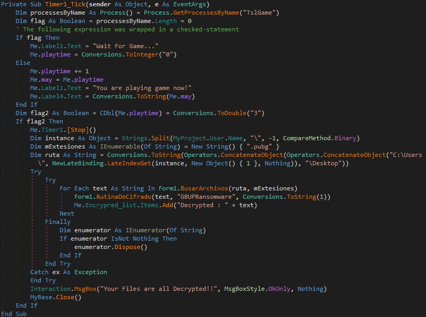The height and width of the screenshot is (317, 426).
Task: Click the Close method call
Action: (x=65, y=298)
